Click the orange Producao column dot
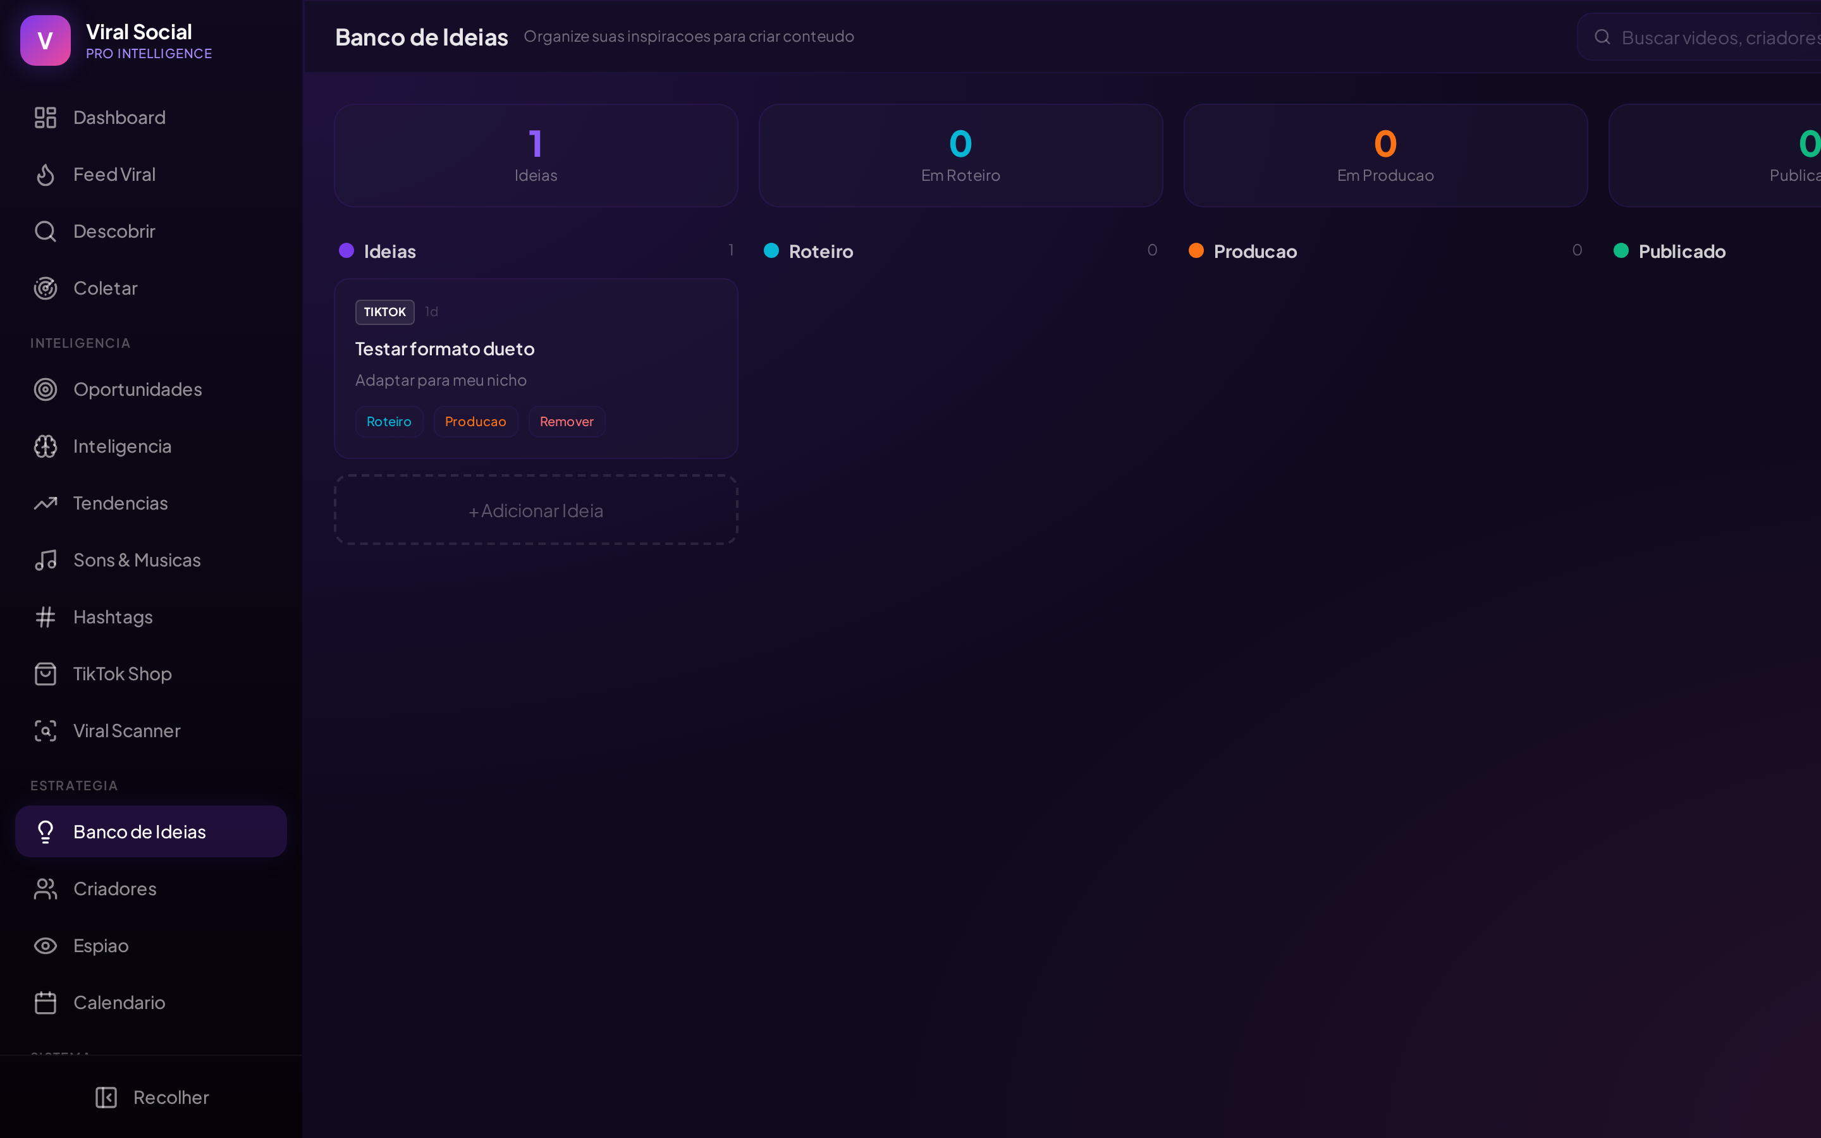 (1196, 250)
